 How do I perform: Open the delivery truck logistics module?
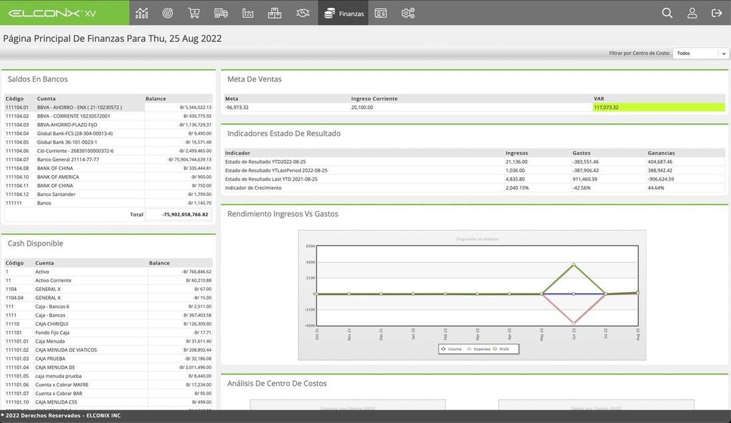221,13
